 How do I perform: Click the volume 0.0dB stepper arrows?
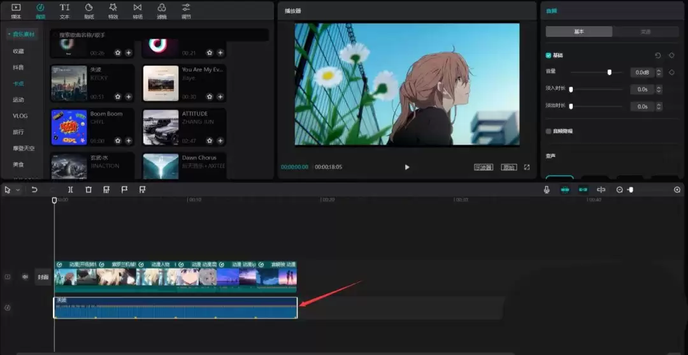[659, 72]
